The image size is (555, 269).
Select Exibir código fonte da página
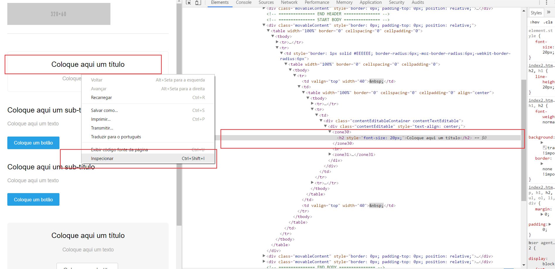[148, 150]
